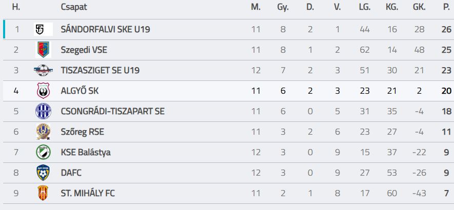
Task: Open the SÁNDORFALVI SKE U19 team link
Action: coord(105,29)
